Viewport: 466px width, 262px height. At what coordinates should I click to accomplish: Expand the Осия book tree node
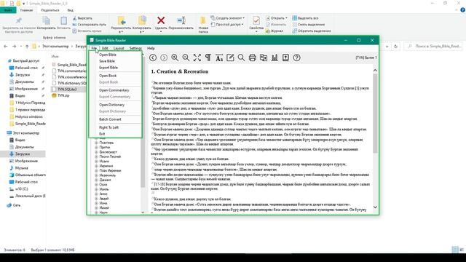(x=96, y=184)
